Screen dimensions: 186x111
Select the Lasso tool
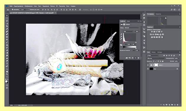click(7, 21)
